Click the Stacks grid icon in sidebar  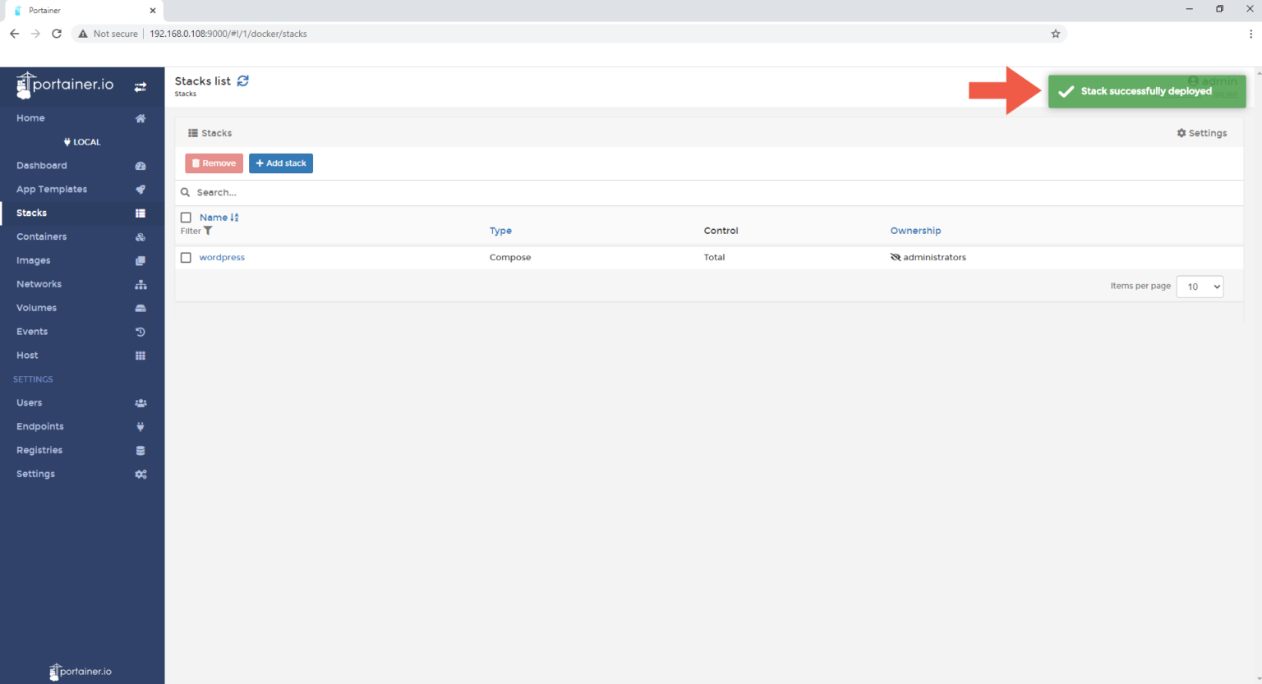pyautogui.click(x=140, y=213)
